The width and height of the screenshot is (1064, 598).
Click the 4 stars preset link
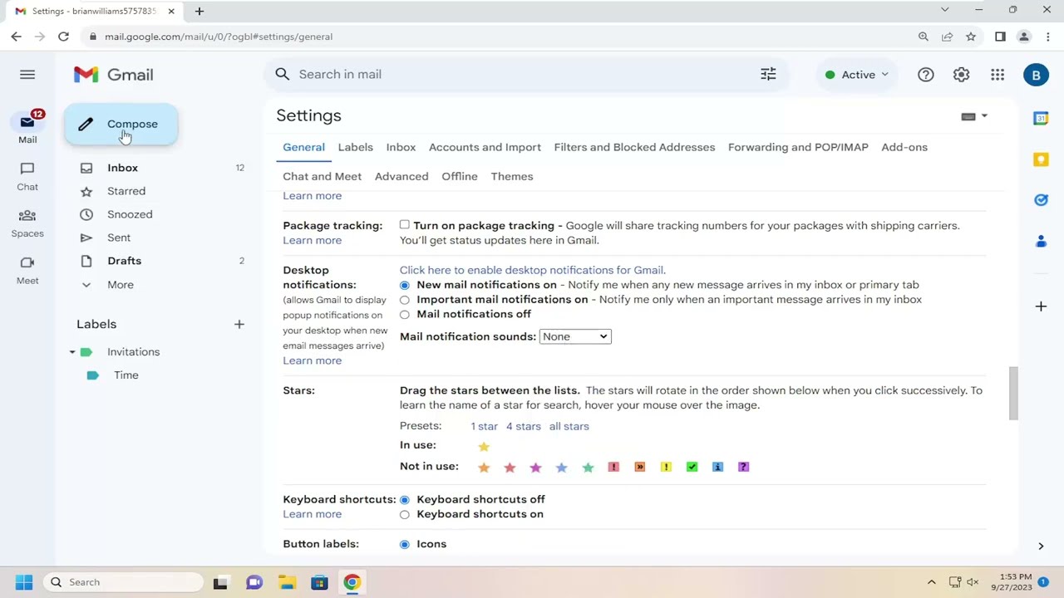(524, 426)
